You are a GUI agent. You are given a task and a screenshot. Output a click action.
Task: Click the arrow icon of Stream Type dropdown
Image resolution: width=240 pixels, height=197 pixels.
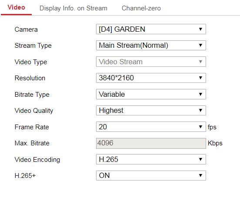[x=200, y=45]
